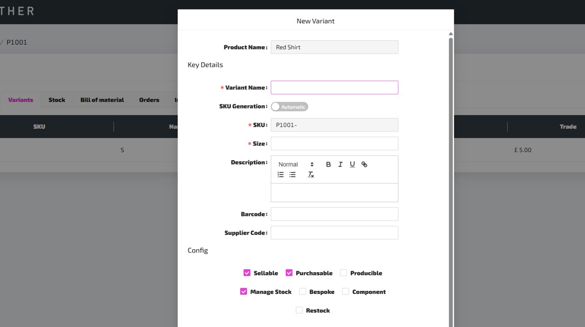Toggle the SKU Generation Automatic switch
Viewport: 585px width, 327px height.
point(289,106)
